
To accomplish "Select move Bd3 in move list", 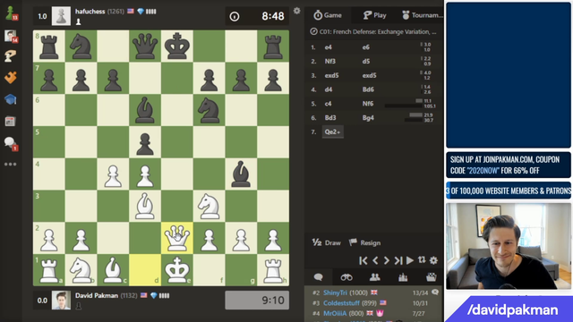I will (x=330, y=118).
